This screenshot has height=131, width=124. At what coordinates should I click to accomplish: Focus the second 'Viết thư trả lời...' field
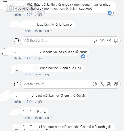(x=71, y=84)
